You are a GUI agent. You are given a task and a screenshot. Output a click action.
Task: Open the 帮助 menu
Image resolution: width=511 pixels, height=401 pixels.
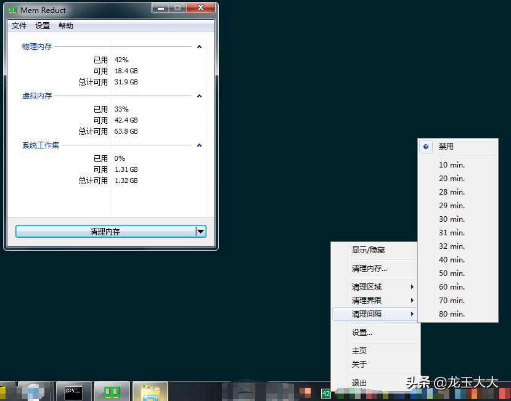(66, 25)
